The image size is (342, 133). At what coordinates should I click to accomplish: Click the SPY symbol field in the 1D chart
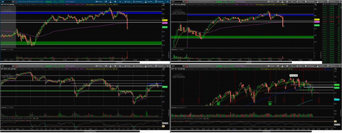177,66
